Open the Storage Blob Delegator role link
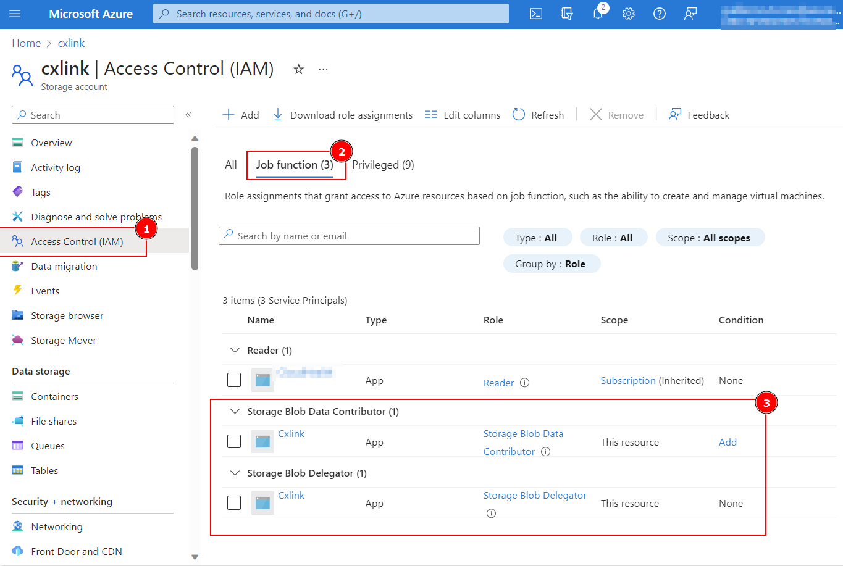The height and width of the screenshot is (566, 843). [535, 496]
